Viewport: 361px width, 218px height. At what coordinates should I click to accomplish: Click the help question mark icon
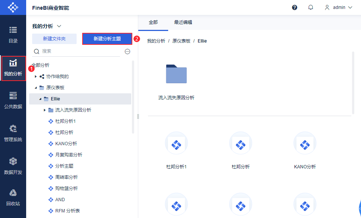tap(294, 7)
